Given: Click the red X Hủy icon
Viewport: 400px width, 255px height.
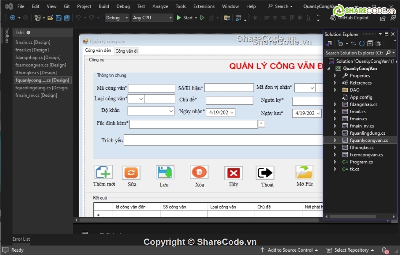Looking at the screenshot, I should [233, 173].
